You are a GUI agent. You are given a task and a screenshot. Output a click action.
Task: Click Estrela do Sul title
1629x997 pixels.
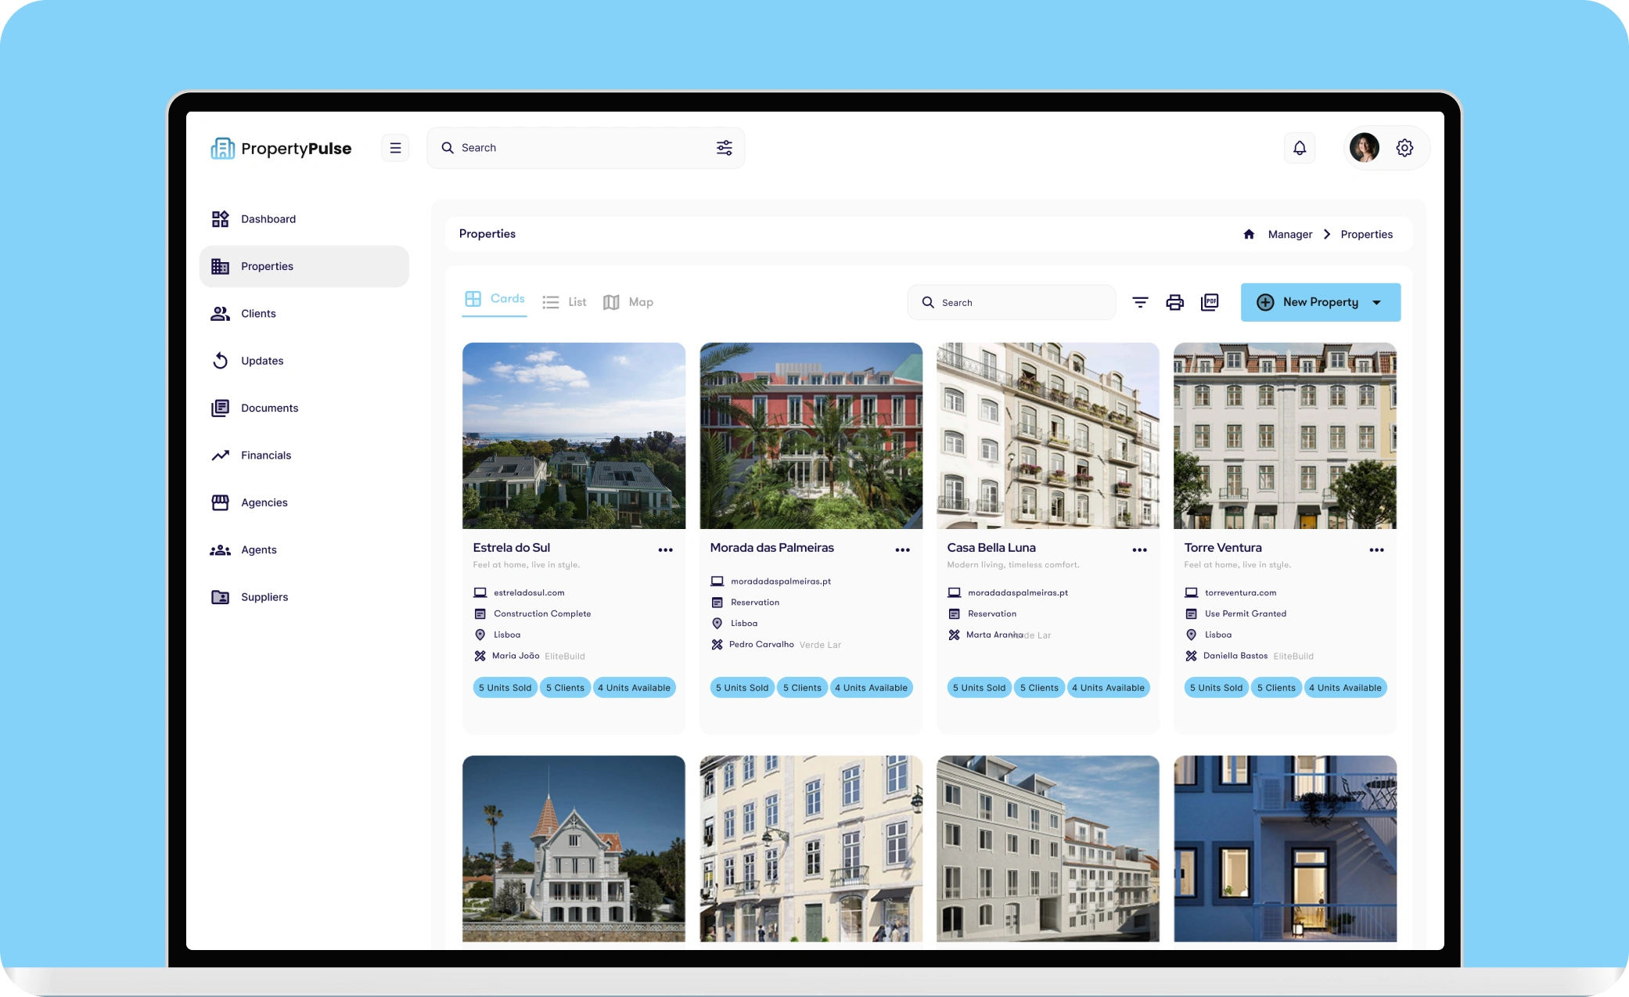pyautogui.click(x=511, y=548)
